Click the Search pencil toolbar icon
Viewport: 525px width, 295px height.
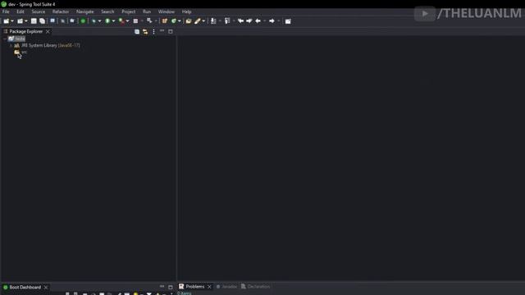pos(198,21)
